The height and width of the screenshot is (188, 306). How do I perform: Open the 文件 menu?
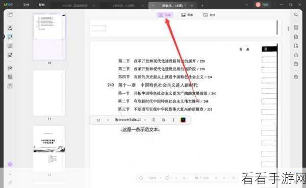coord(26,5)
